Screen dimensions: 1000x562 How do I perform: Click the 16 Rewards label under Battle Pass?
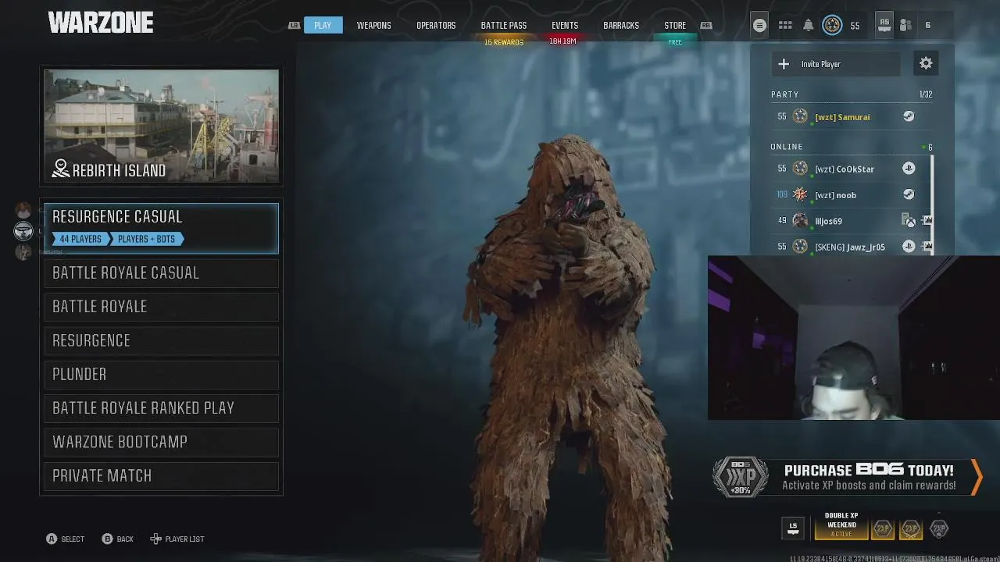coord(504,42)
